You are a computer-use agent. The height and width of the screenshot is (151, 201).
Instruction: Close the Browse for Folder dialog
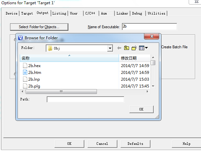[x=151, y=37]
